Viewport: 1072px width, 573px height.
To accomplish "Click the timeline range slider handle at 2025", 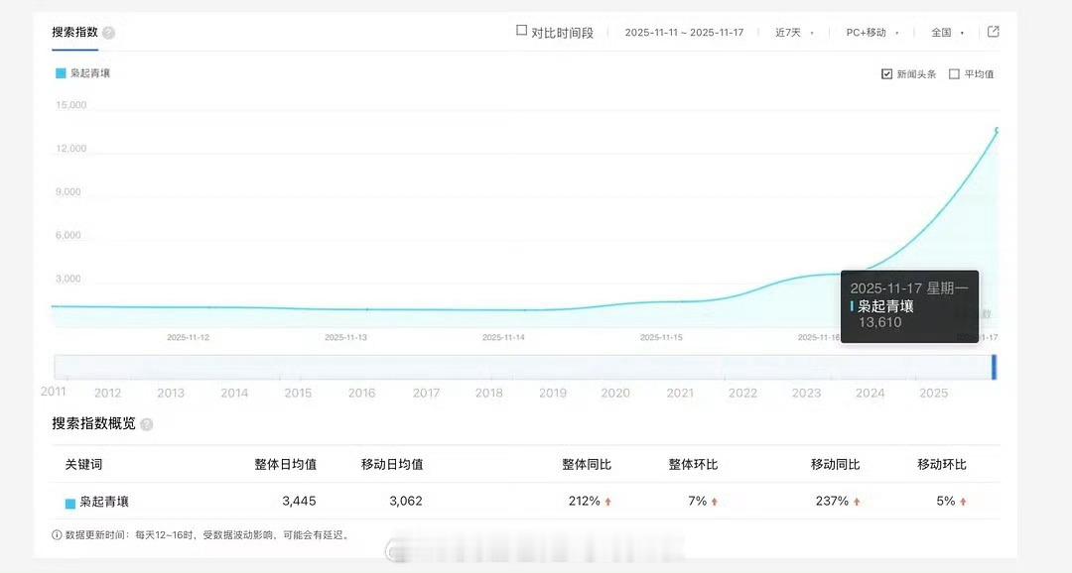I will 994,368.
